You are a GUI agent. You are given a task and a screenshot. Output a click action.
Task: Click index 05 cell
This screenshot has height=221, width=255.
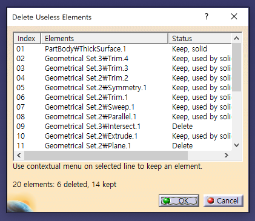pyautogui.click(x=21, y=88)
